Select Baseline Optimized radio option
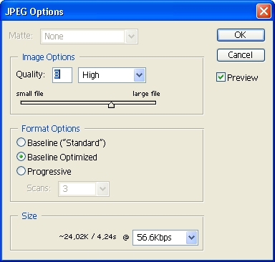275x262 pixels. pyautogui.click(x=57, y=157)
